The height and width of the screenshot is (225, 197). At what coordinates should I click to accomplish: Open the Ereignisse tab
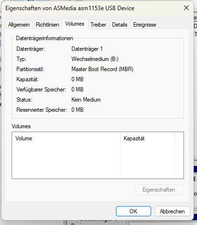click(144, 25)
